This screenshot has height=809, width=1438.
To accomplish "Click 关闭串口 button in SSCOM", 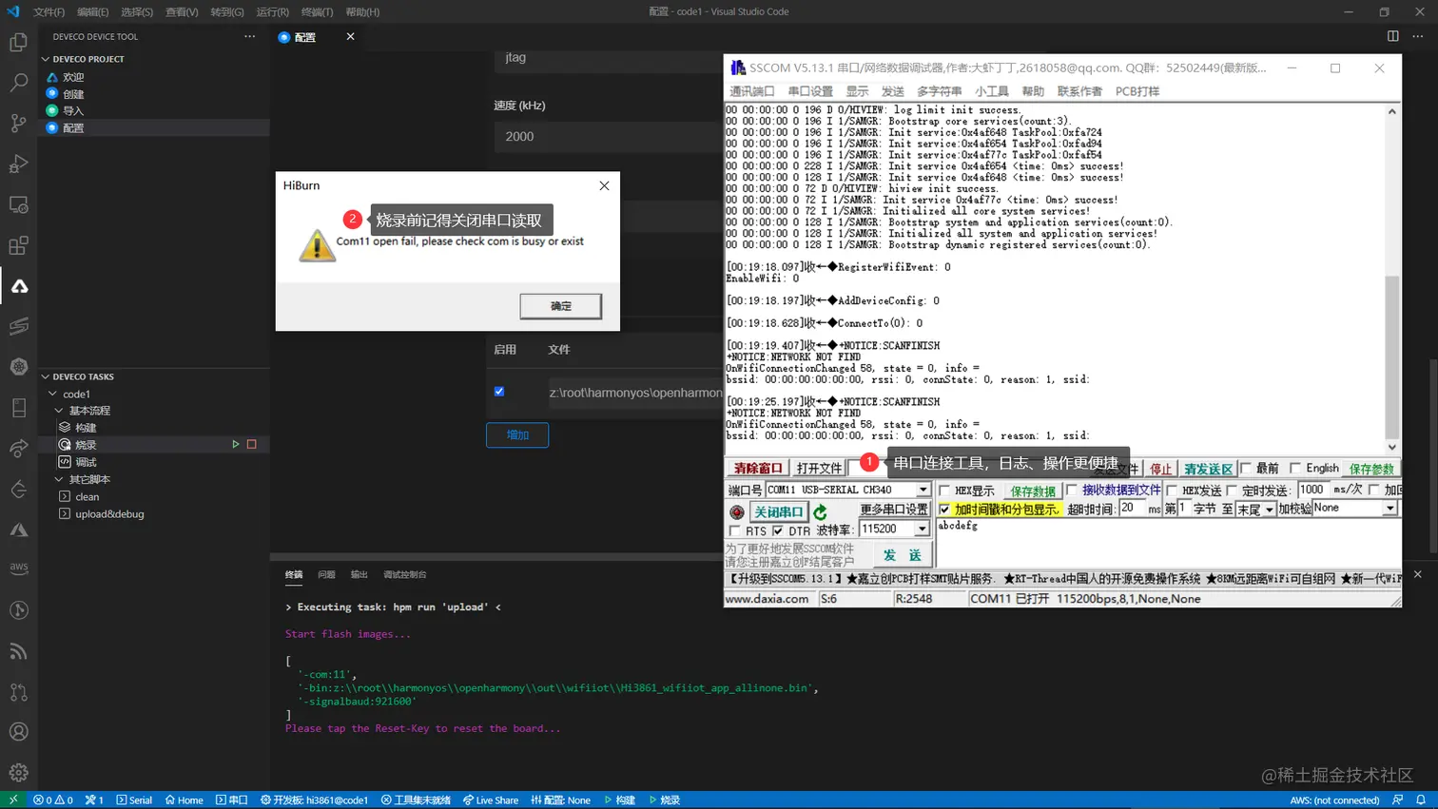I will click(778, 511).
